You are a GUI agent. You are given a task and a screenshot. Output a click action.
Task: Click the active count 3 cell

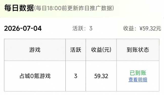tap(76, 76)
